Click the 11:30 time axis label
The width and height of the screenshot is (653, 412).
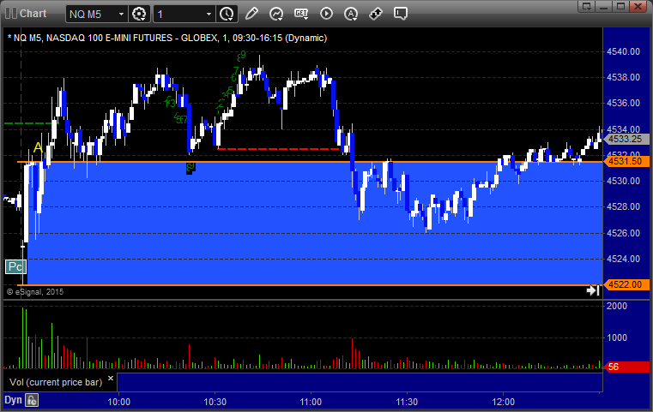pyautogui.click(x=407, y=402)
